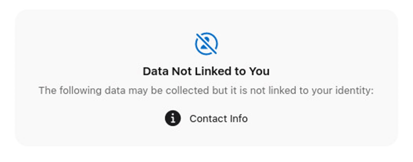Click the word Contact beside the info icon

click(208, 119)
